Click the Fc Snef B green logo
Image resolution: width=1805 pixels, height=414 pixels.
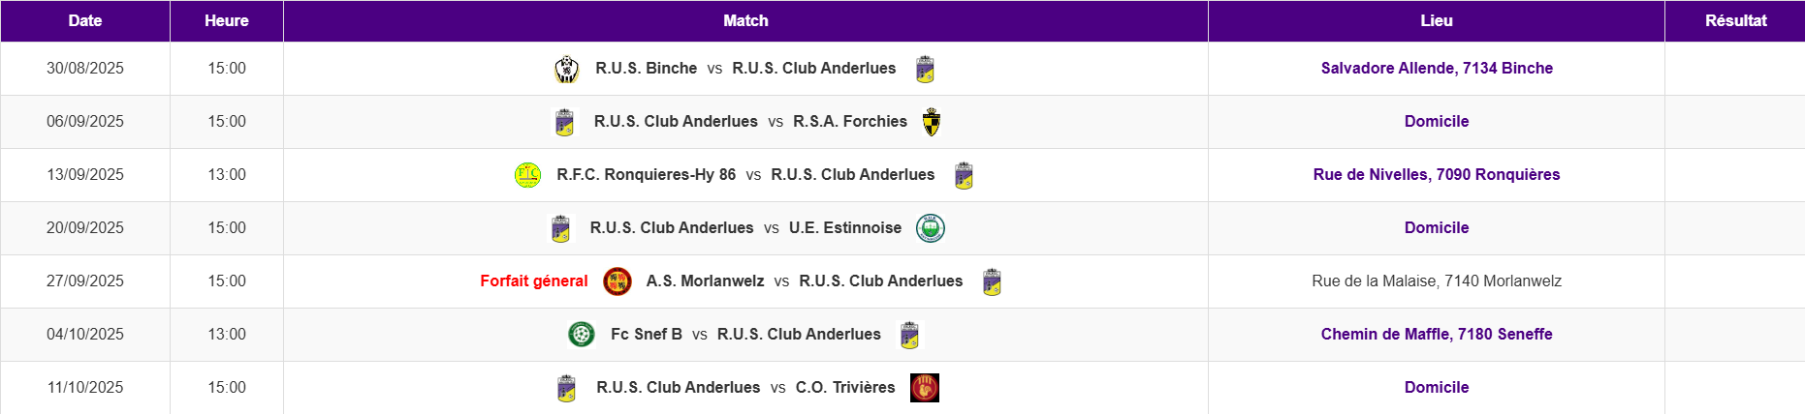tap(582, 335)
